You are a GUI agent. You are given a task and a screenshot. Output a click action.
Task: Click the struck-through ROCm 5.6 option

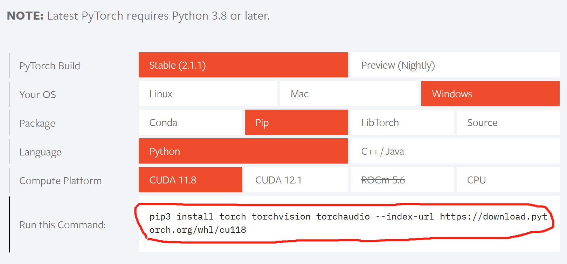tap(402, 180)
